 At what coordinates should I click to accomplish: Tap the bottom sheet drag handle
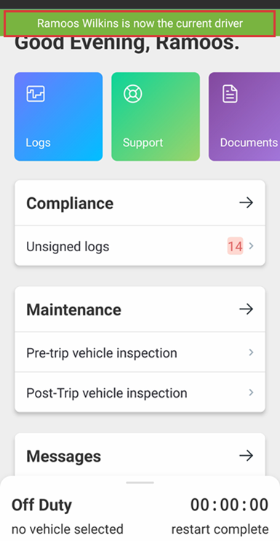coord(140,483)
